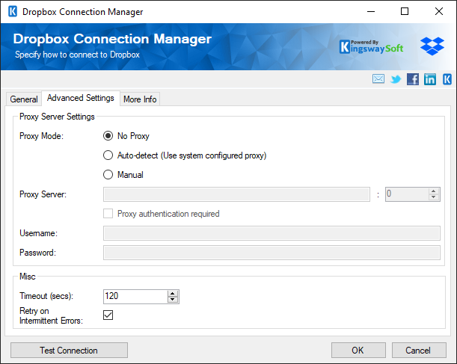Click the Dropbox logo in the banner

pos(432,46)
